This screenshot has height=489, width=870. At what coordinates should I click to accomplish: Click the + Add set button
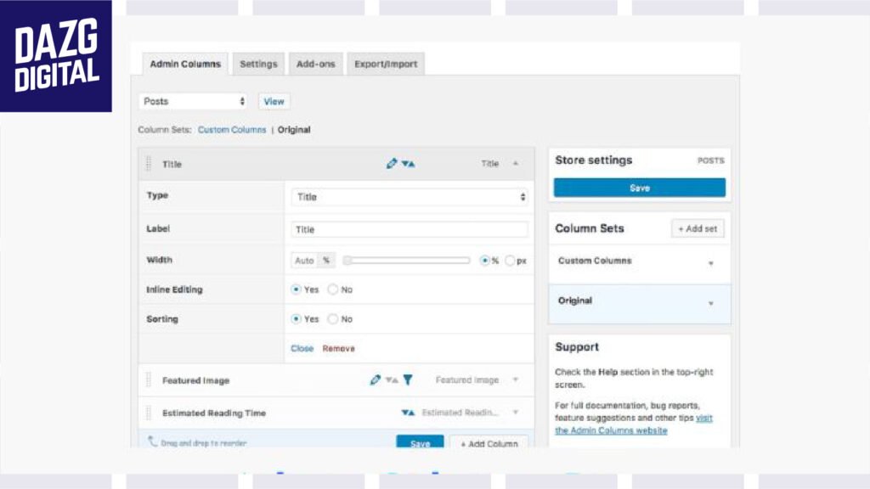tap(698, 228)
